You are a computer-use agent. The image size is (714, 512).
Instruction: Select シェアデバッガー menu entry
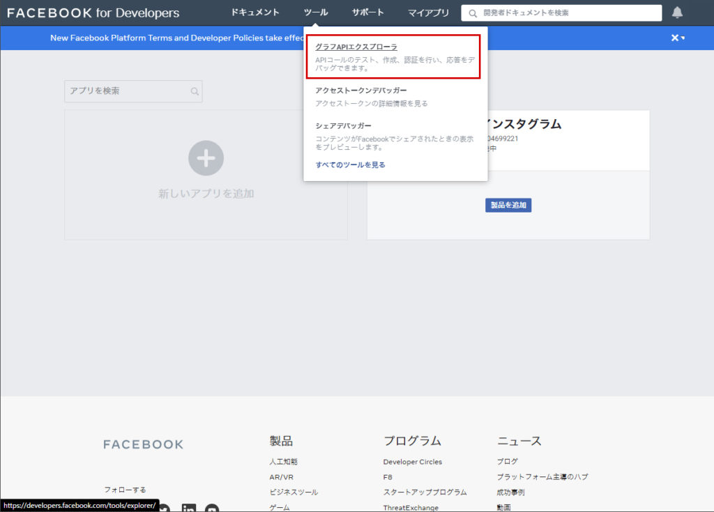tap(343, 126)
